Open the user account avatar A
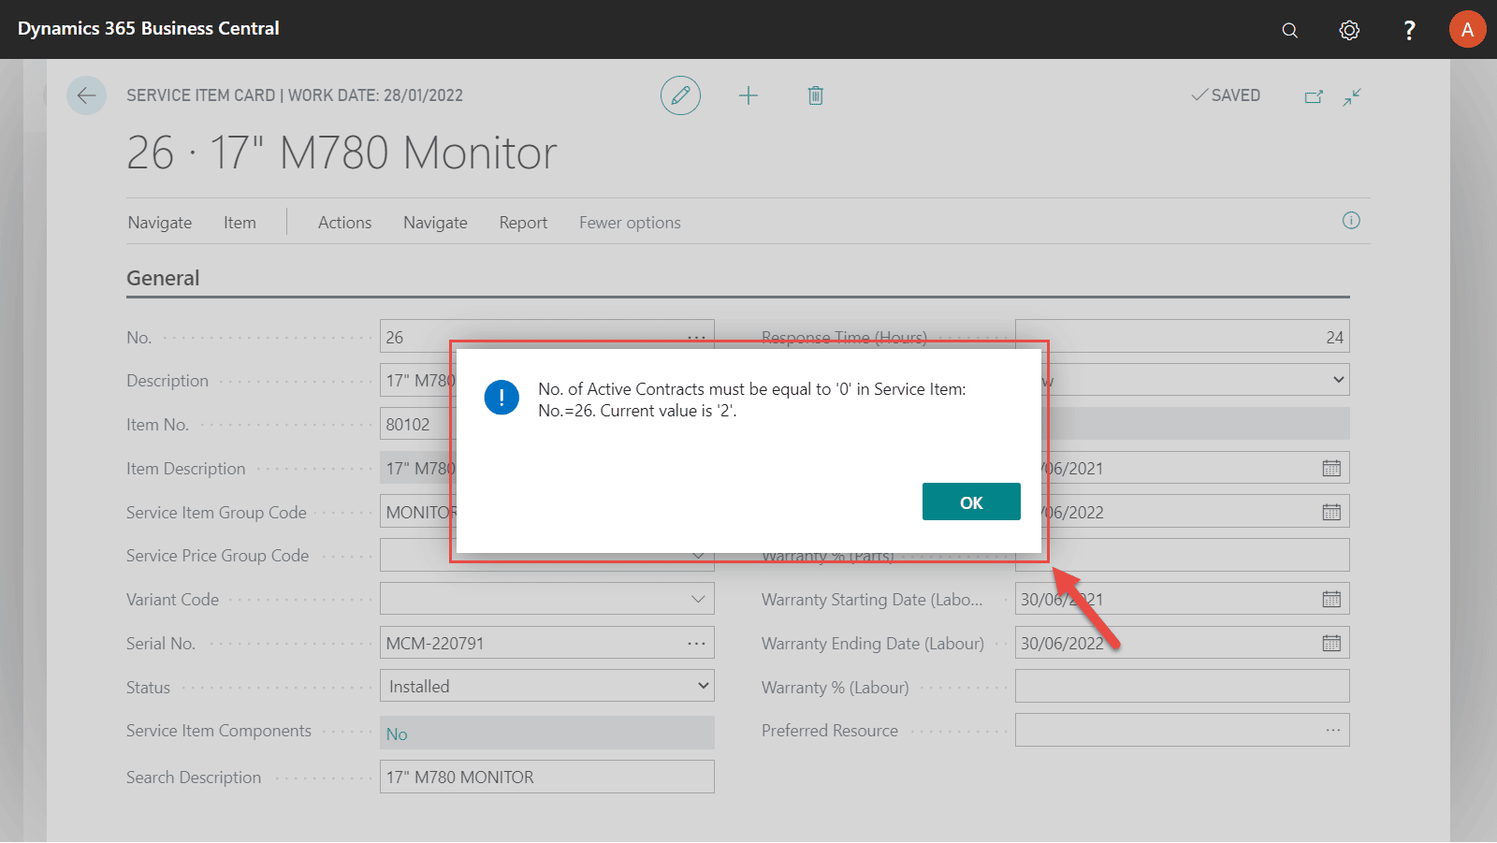 (x=1467, y=30)
